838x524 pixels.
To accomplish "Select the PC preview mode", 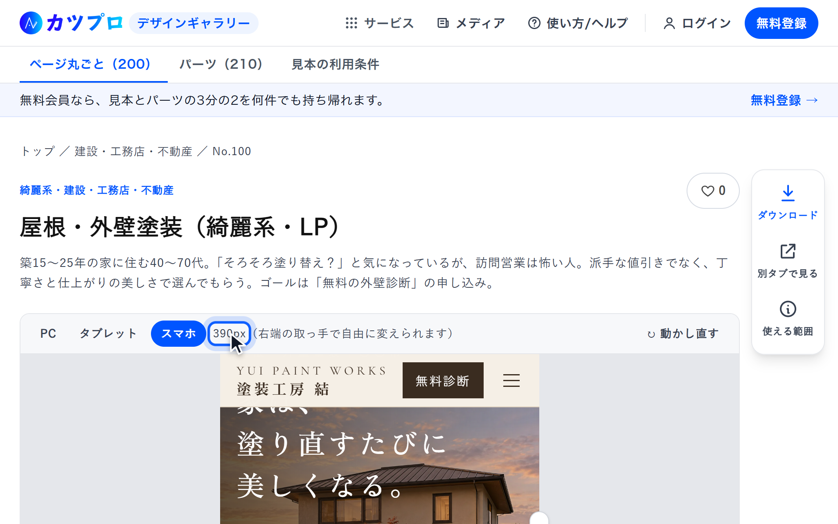I will (48, 334).
